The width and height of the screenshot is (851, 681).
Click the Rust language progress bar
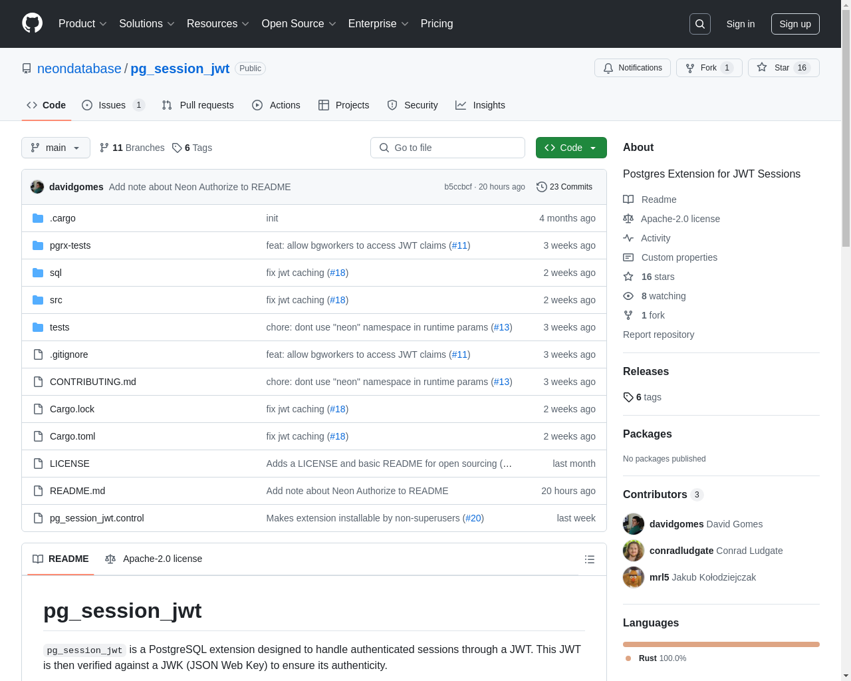tap(721, 644)
